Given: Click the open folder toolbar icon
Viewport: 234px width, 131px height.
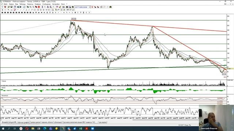Looking at the screenshot, I should point(9,7).
